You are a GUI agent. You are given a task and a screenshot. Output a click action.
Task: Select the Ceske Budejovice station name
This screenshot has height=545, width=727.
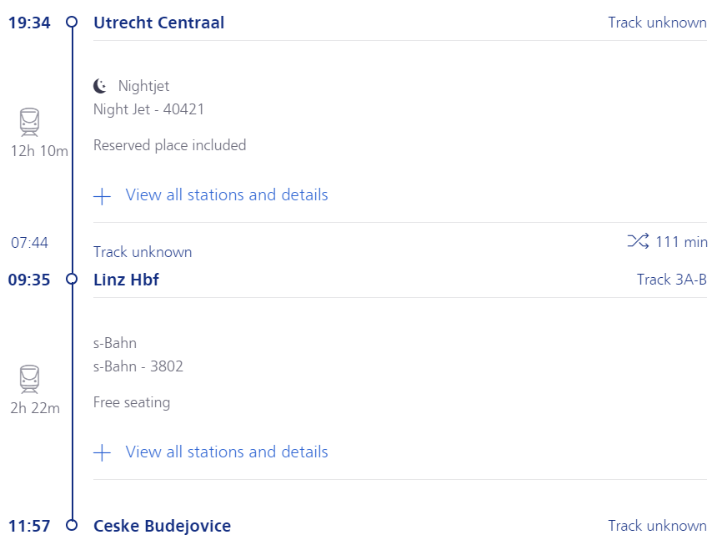162,526
